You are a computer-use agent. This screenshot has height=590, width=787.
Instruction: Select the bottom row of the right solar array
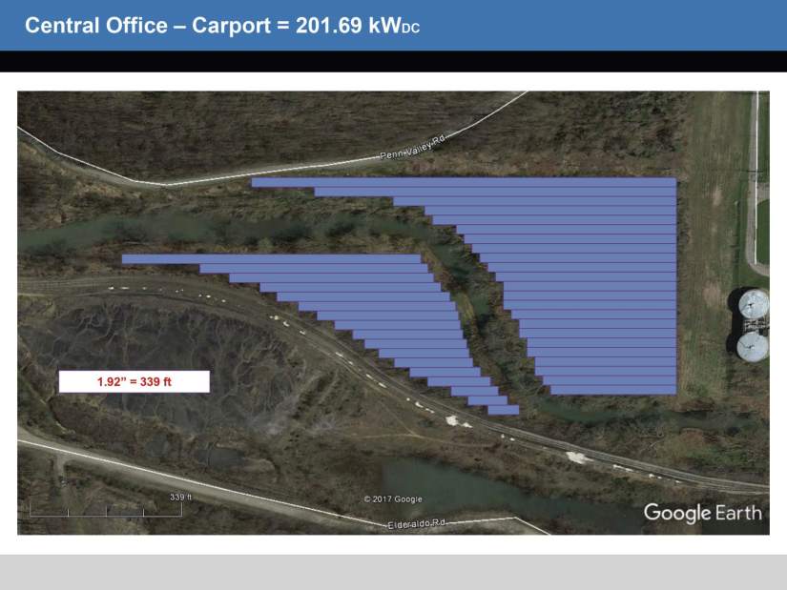pyautogui.click(x=613, y=389)
